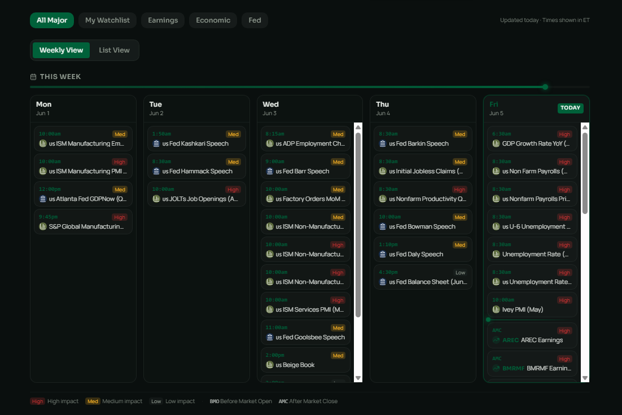This screenshot has height=415, width=622.
Task: Click the Wednesday column scrollbar thumb
Action: coord(358,225)
